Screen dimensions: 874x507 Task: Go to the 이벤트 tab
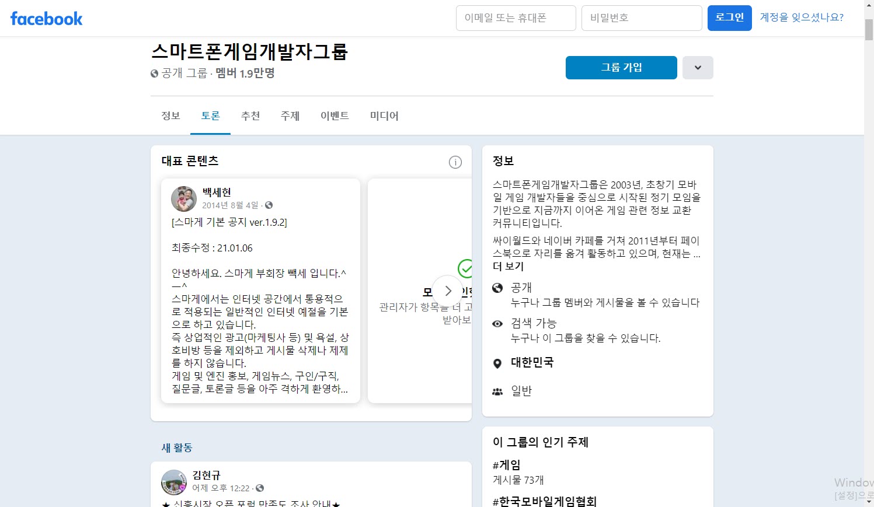[x=335, y=116]
